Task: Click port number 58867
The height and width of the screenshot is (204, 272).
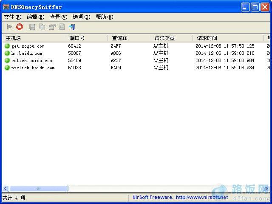Action: 74,53
